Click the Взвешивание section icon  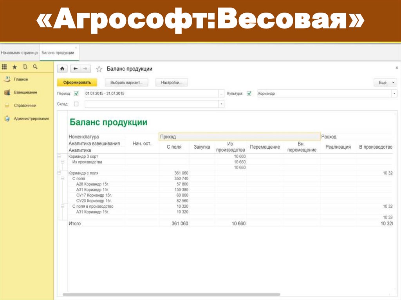pos(7,92)
